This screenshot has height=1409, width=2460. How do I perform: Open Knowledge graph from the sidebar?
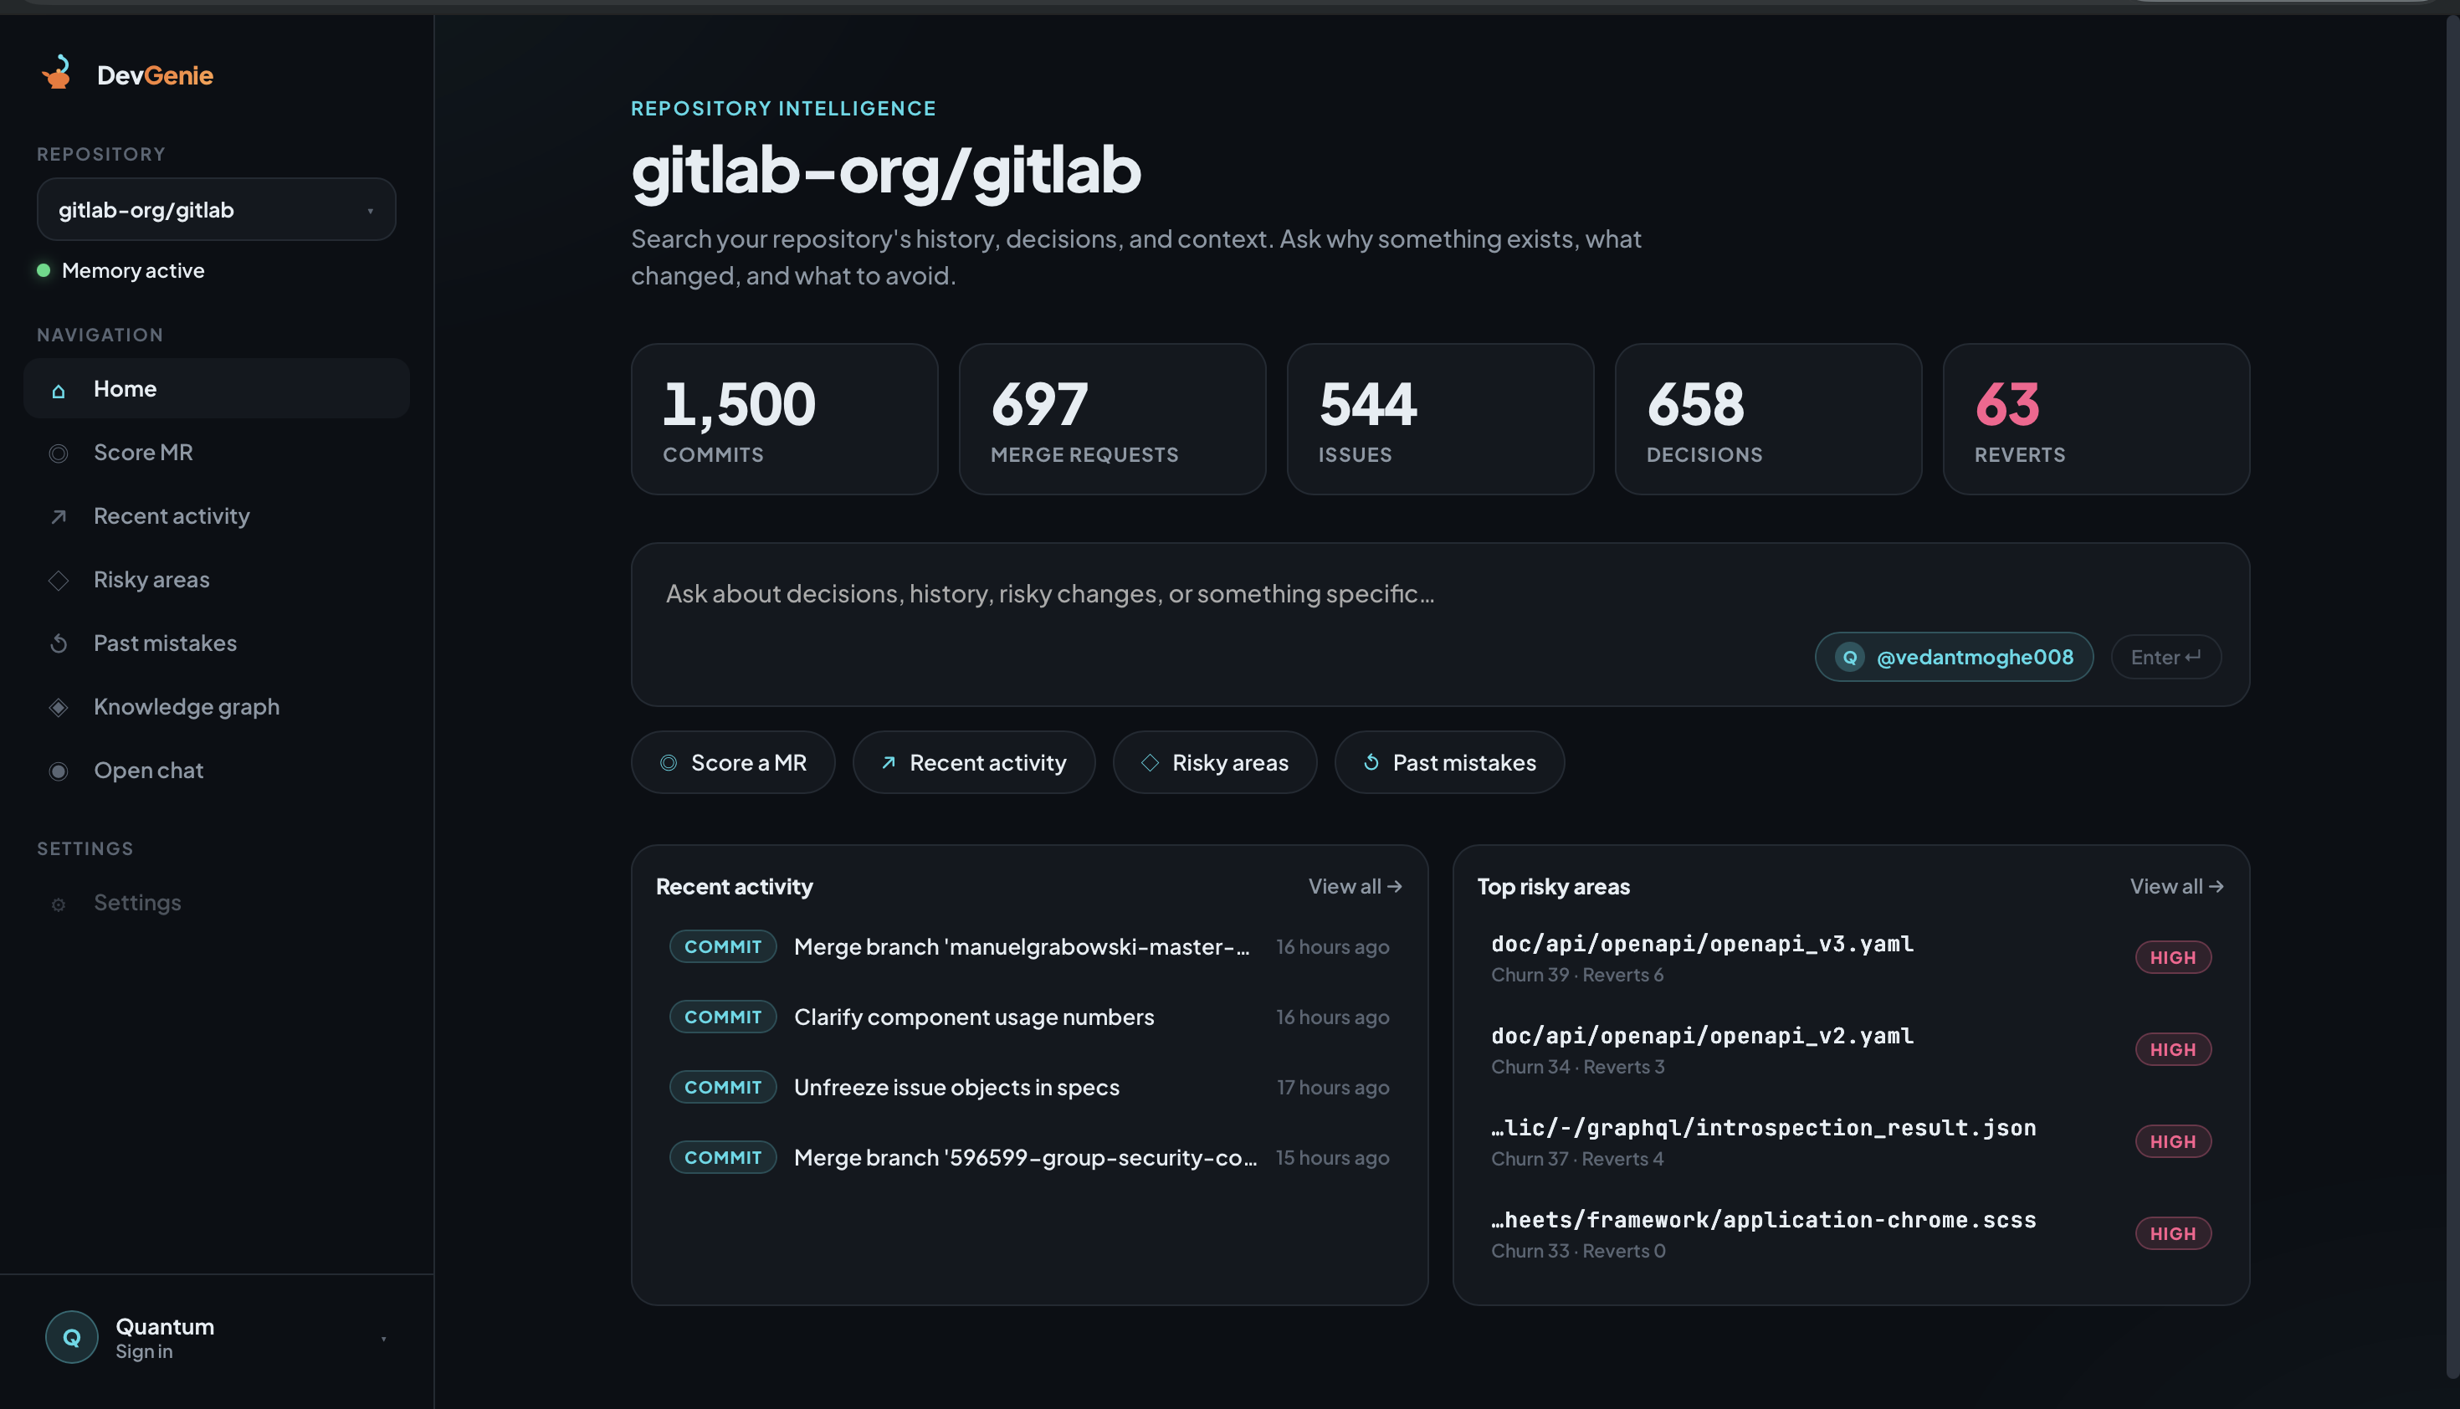(216, 707)
